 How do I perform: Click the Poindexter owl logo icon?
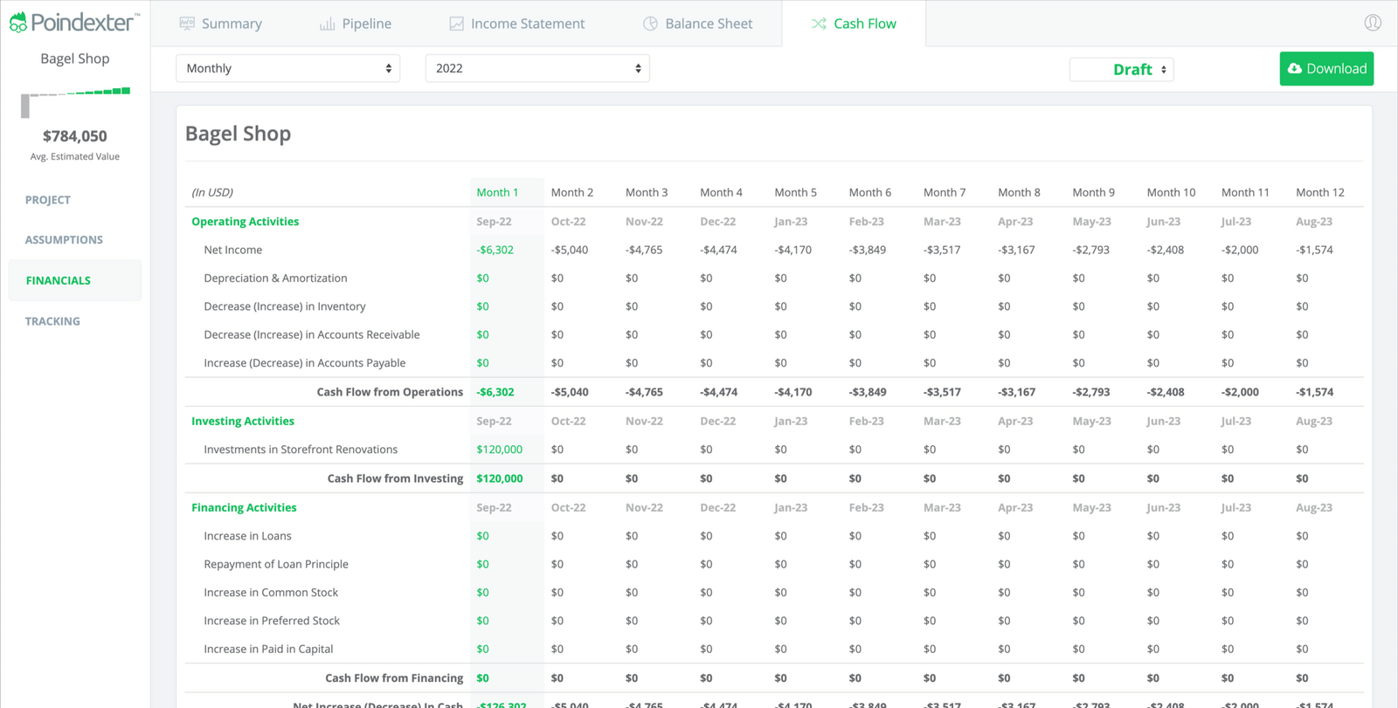point(17,23)
